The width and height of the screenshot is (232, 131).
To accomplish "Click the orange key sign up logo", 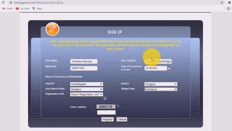I will coord(52,29).
